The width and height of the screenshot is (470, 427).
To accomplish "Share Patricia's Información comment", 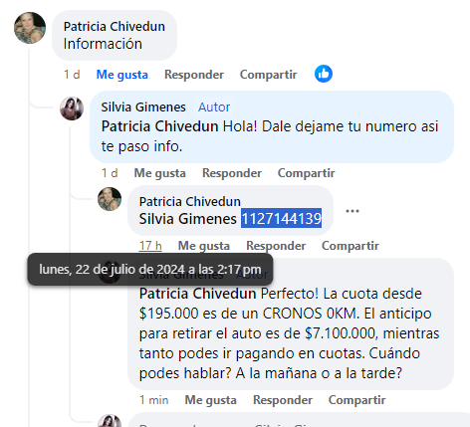I will [x=268, y=75].
